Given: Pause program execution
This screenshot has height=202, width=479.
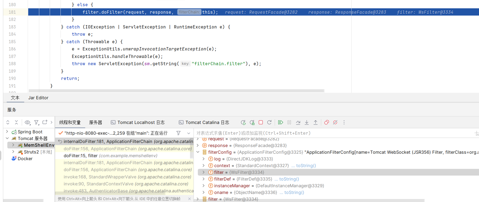Looking at the screenshot, I should coord(289,122).
